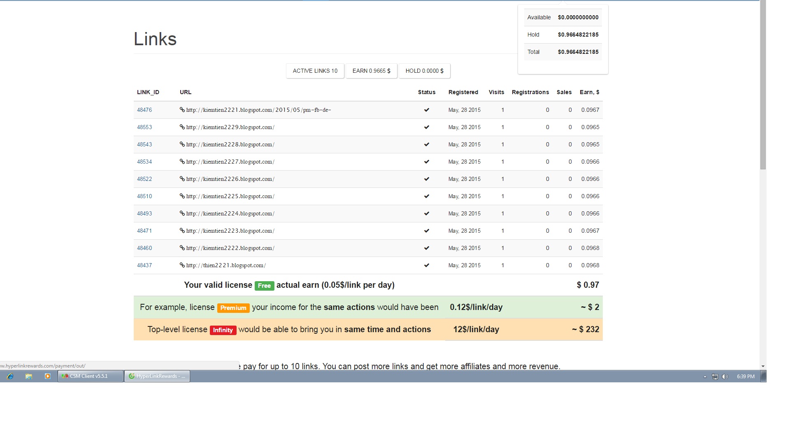Launch media player icon in taskbar
790x444 pixels.
[x=48, y=376]
